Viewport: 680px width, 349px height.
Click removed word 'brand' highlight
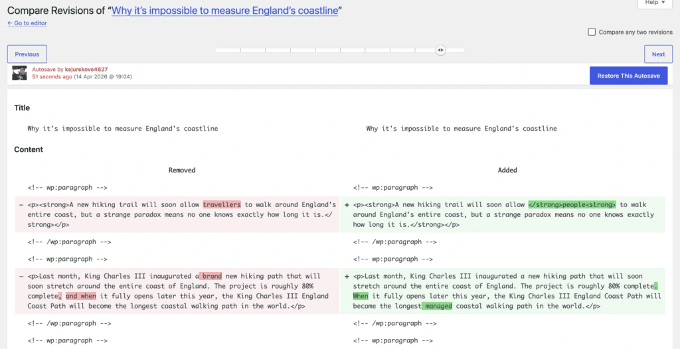click(212, 276)
